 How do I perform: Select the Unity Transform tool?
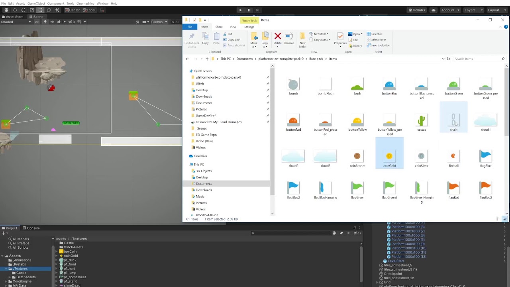click(49, 10)
